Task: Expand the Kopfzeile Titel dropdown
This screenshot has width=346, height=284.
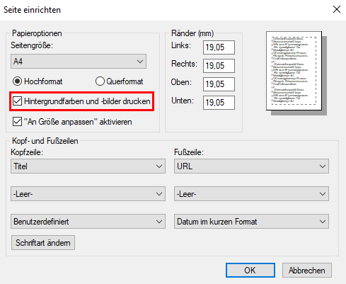Action: pyautogui.click(x=88, y=166)
